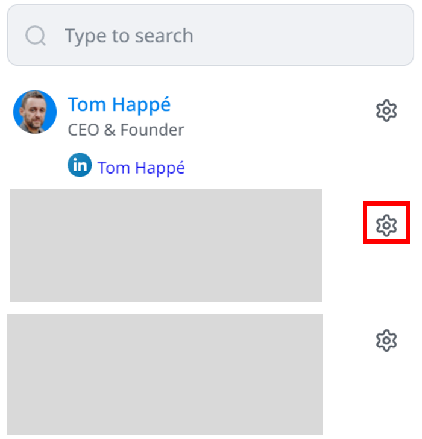Select Tom Happé's profile photo
Image resolution: width=422 pixels, height=439 pixels.
coord(35,112)
